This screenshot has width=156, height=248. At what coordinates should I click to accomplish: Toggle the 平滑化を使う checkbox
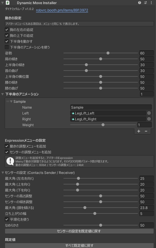pos(7,219)
